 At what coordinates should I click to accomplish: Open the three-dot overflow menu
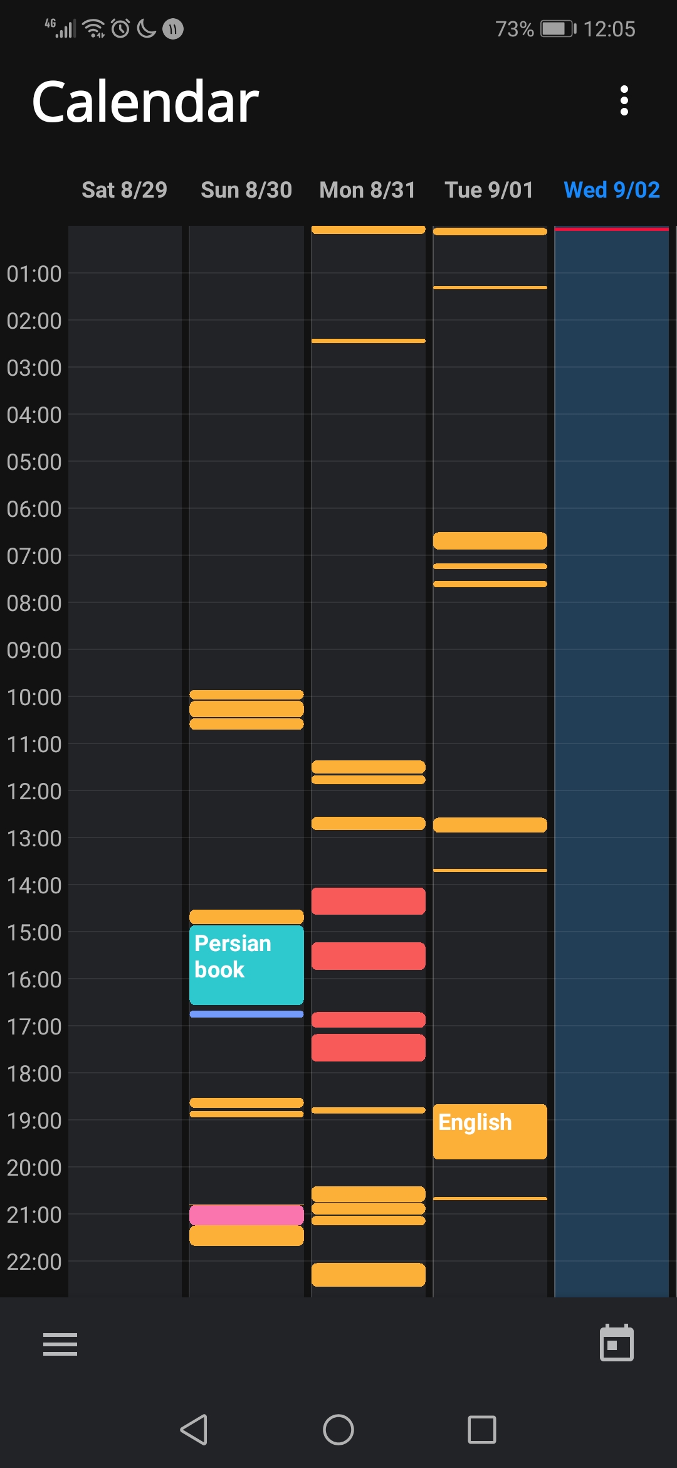coord(624,100)
